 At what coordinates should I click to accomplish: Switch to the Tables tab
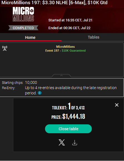(93, 37)
